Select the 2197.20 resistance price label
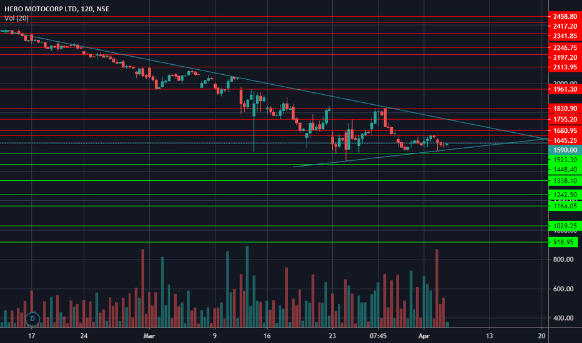 tap(565, 57)
